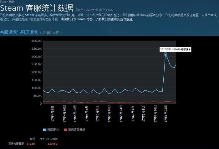The height and width of the screenshot is (149, 219).
Task: Click the 近 90 天内 label
Action: coord(51,32)
